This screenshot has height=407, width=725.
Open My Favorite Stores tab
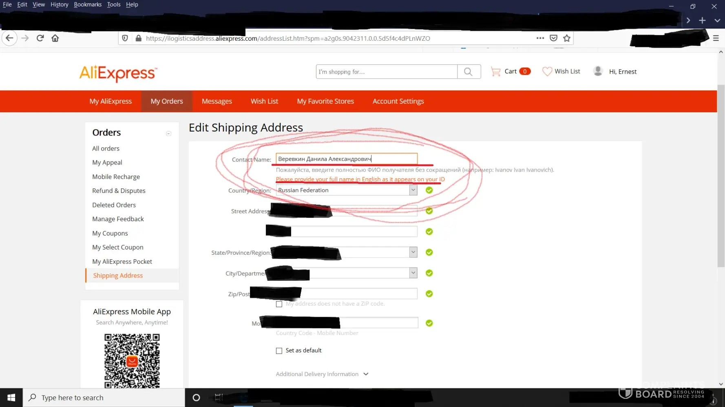325,101
